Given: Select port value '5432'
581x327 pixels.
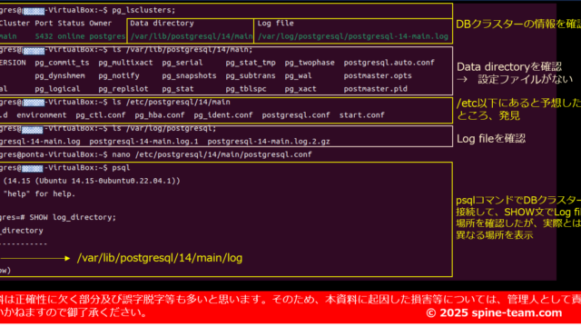Looking at the screenshot, I should pos(44,36).
